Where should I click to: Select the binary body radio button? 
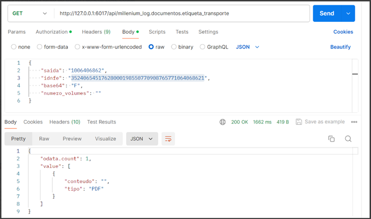[x=174, y=47]
